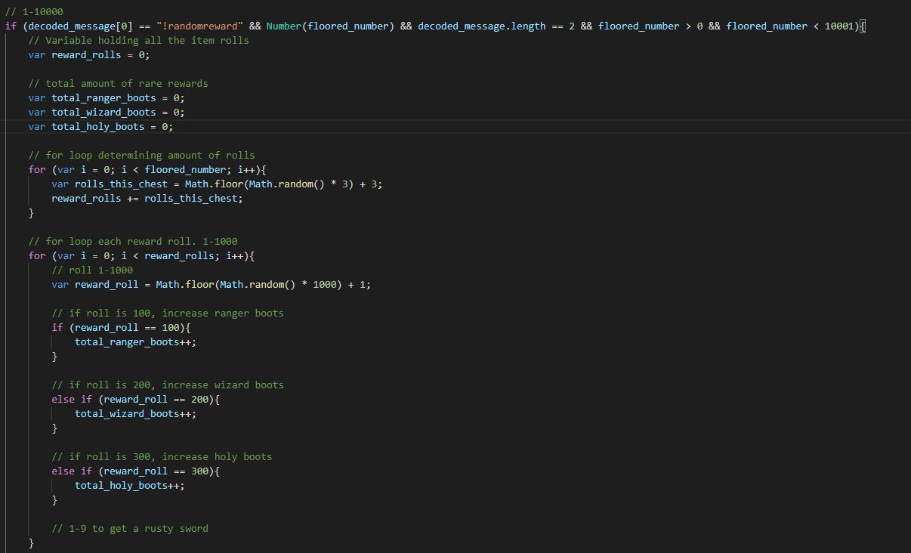Image resolution: width=911 pixels, height=553 pixels.
Task: Click the "total_holy_boots++;" increment statement
Action: tap(130, 486)
